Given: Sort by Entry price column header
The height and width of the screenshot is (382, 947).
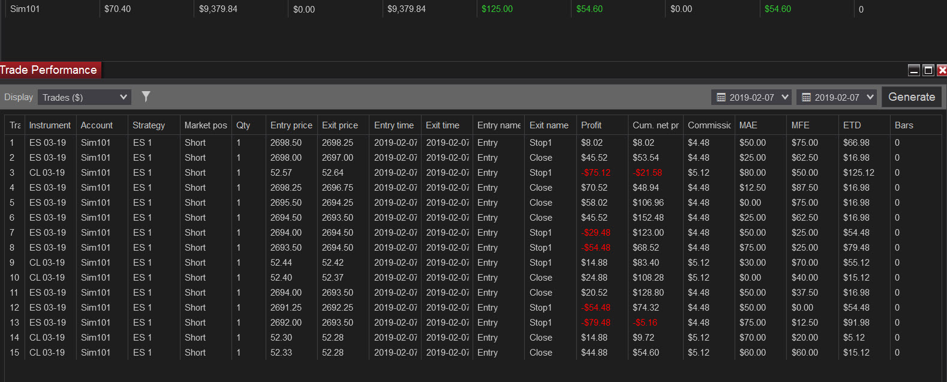Looking at the screenshot, I should click(x=291, y=125).
